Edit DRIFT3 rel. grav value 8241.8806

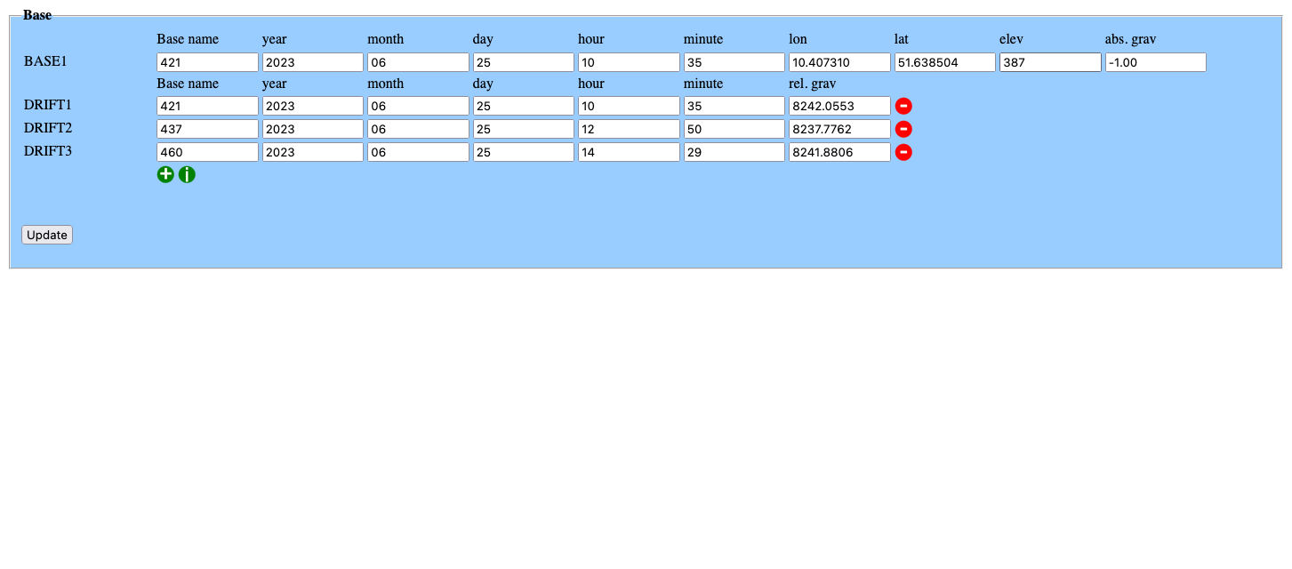[839, 152]
